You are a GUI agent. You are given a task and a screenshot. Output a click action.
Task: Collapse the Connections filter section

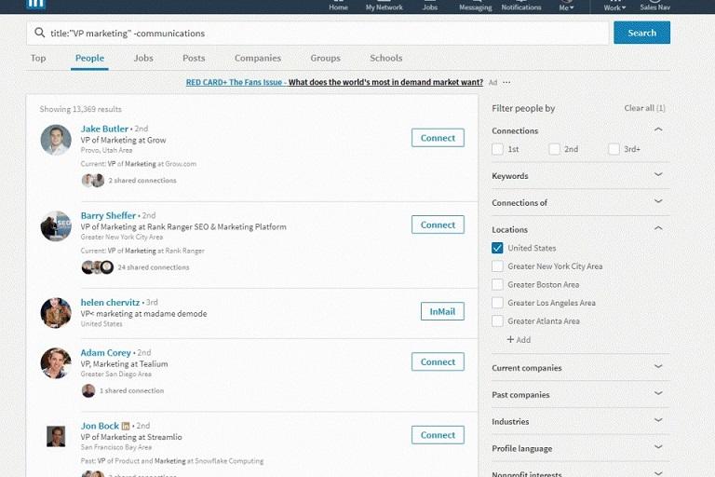click(658, 129)
